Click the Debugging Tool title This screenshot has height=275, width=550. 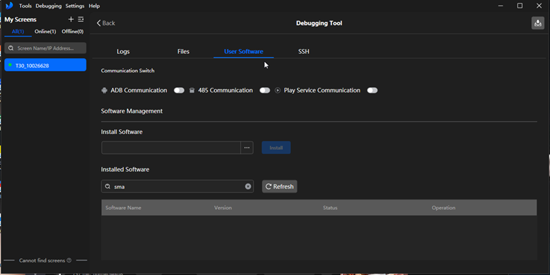[x=319, y=23]
